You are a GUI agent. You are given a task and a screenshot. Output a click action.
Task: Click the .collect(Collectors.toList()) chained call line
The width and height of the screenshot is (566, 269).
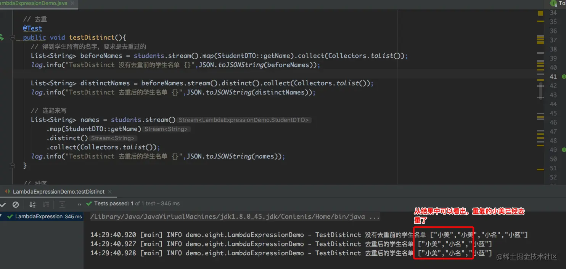(103, 147)
